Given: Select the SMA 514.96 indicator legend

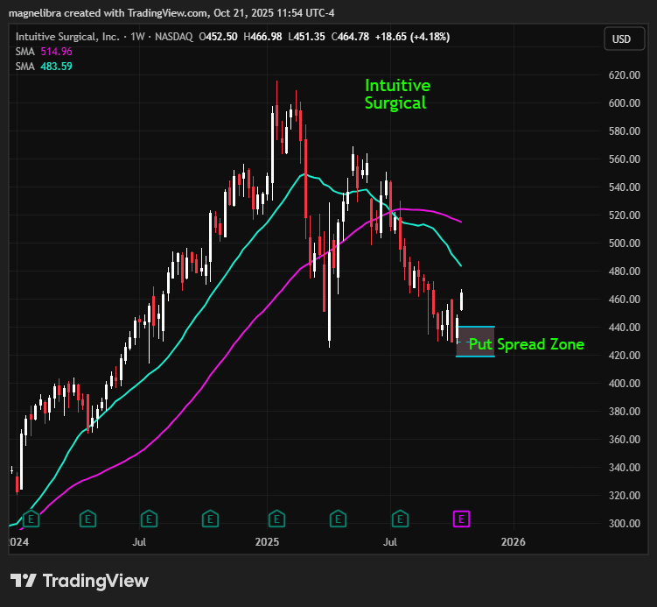Looking at the screenshot, I should click(x=44, y=52).
